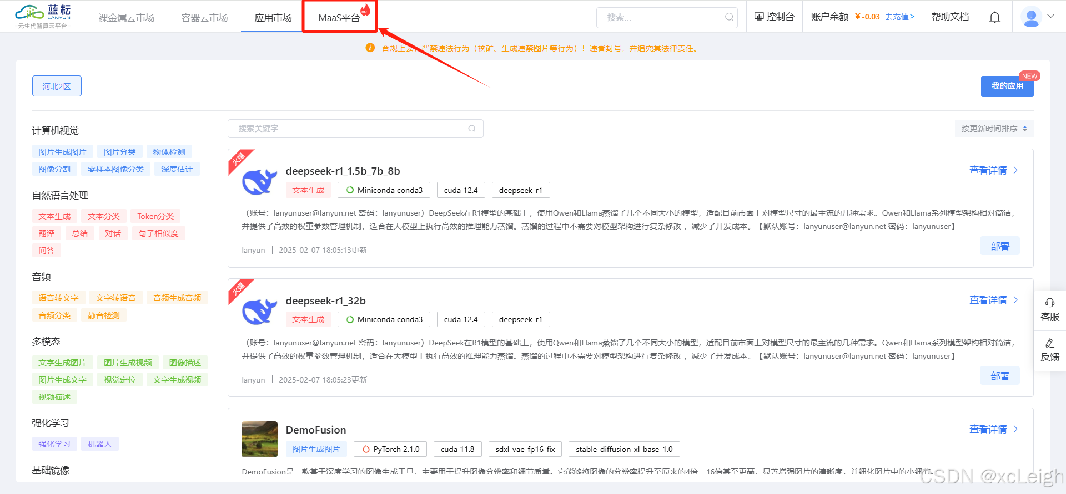
Task: Filter by image description tag
Action: click(x=185, y=363)
